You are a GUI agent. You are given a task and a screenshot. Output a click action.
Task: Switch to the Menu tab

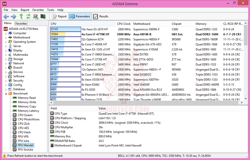(8, 23)
